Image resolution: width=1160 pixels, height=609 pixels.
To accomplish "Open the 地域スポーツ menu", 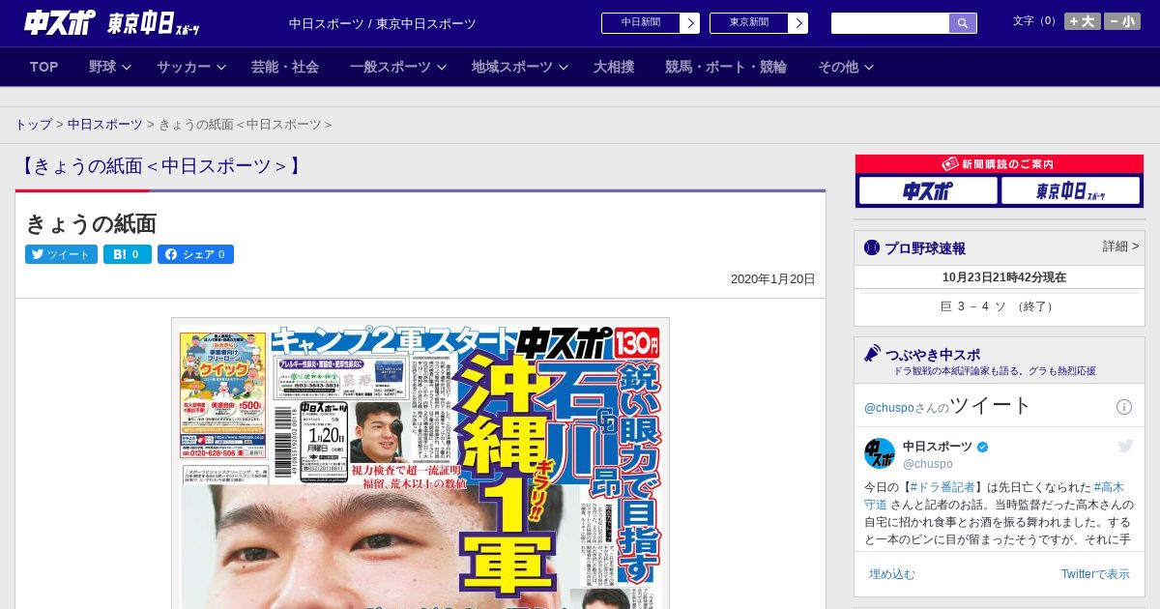I will [512, 67].
